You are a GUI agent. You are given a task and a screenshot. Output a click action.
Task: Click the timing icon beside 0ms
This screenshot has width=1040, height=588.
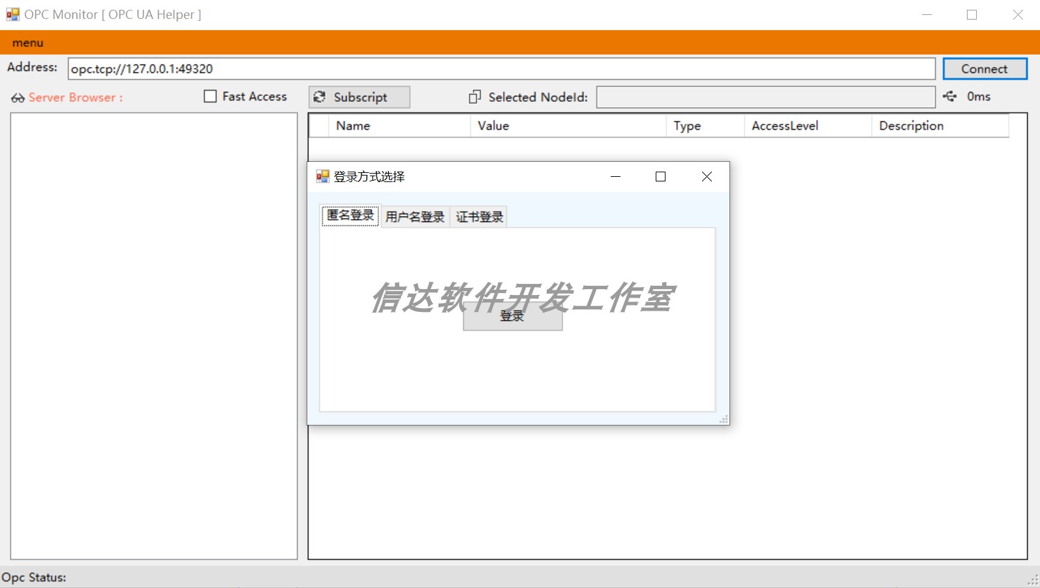pyautogui.click(x=950, y=97)
